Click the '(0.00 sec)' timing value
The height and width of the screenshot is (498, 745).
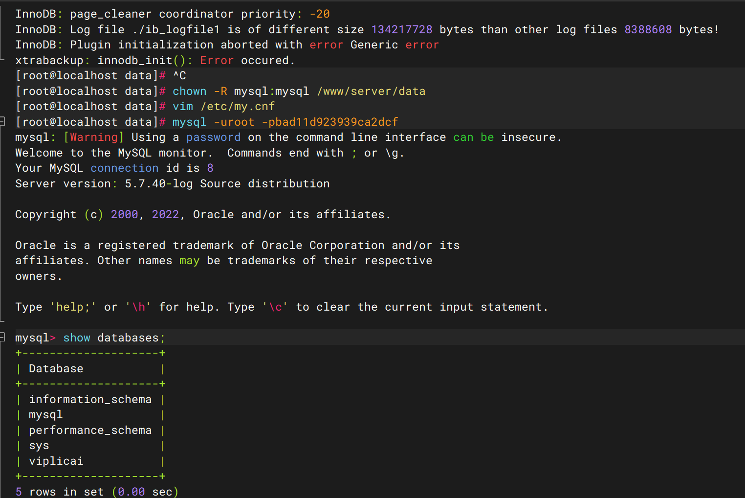tap(145, 492)
